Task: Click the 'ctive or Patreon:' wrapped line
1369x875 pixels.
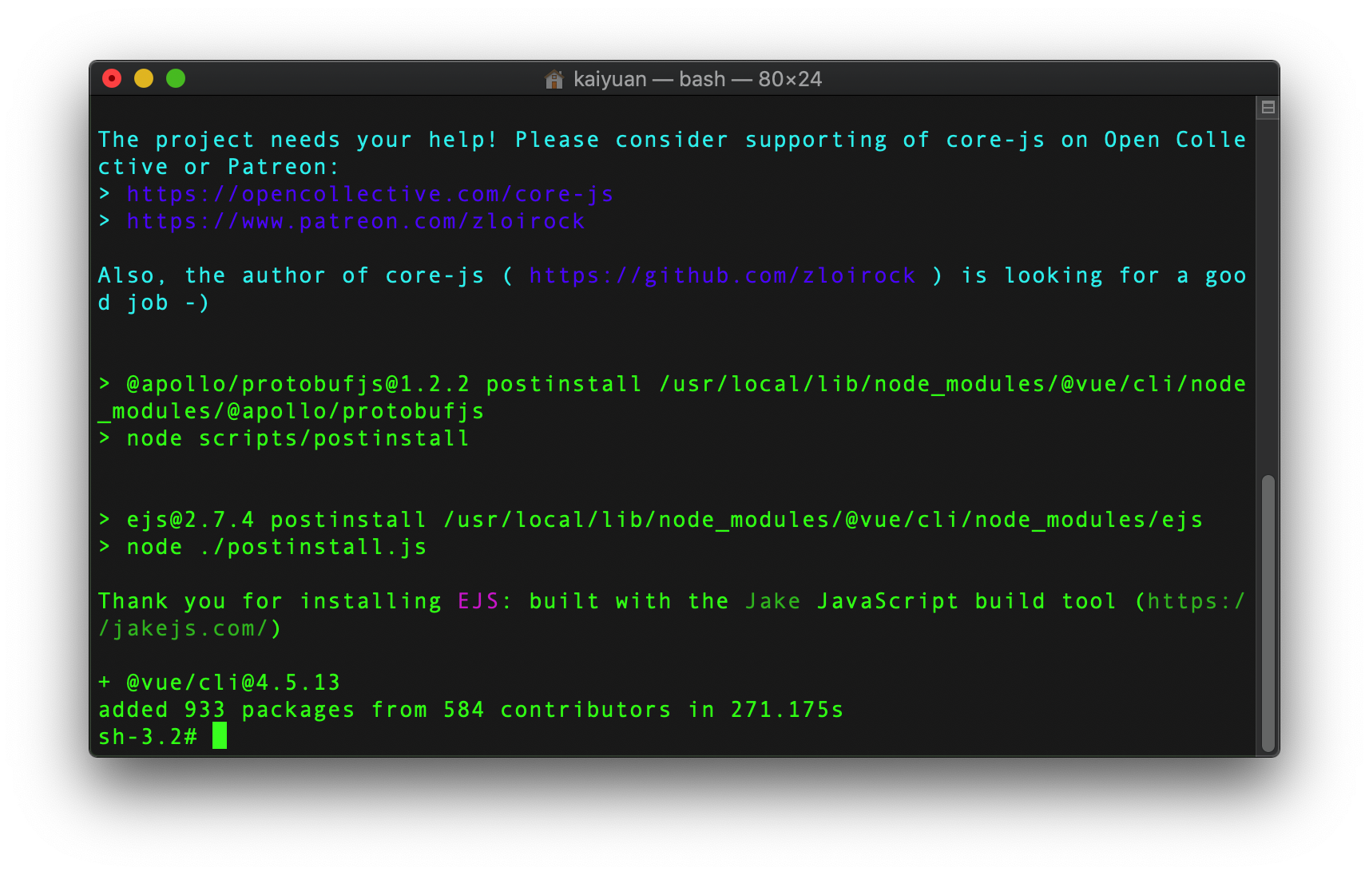Action: pos(219,167)
